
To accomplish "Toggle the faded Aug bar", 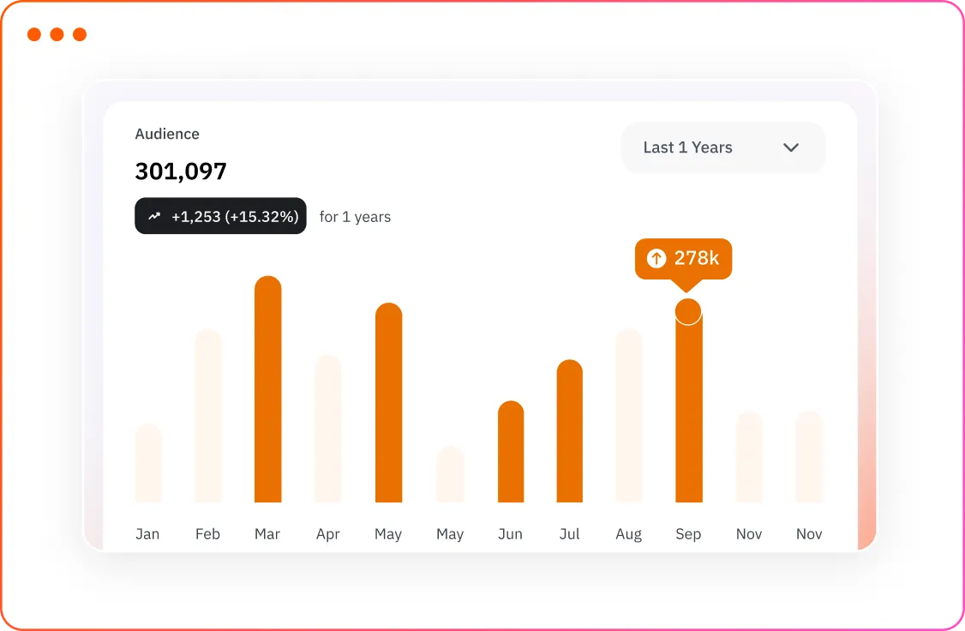I will 629,418.
